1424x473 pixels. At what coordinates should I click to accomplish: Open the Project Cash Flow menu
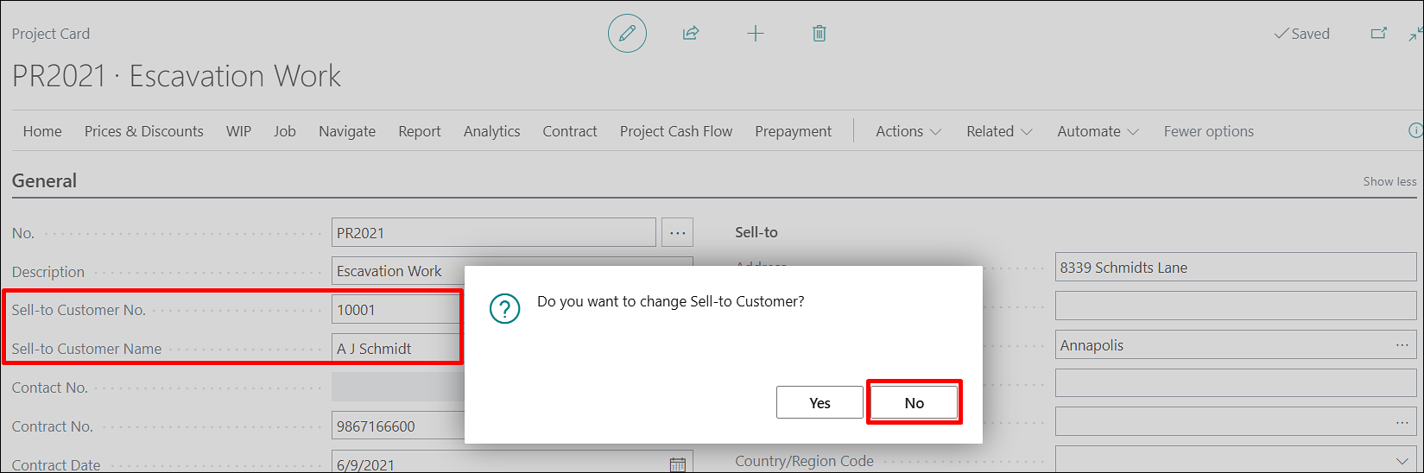[676, 131]
